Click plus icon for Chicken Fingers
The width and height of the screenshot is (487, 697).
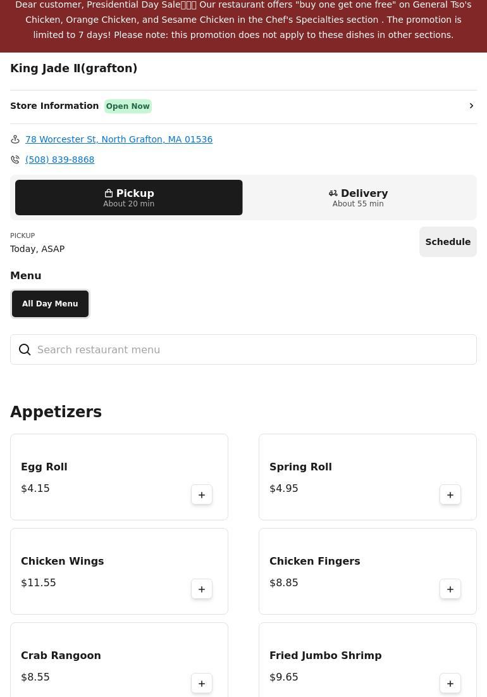450,589
